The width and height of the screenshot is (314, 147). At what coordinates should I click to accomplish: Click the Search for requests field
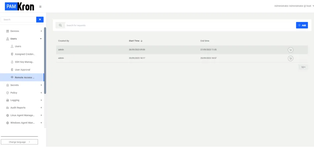(179, 25)
